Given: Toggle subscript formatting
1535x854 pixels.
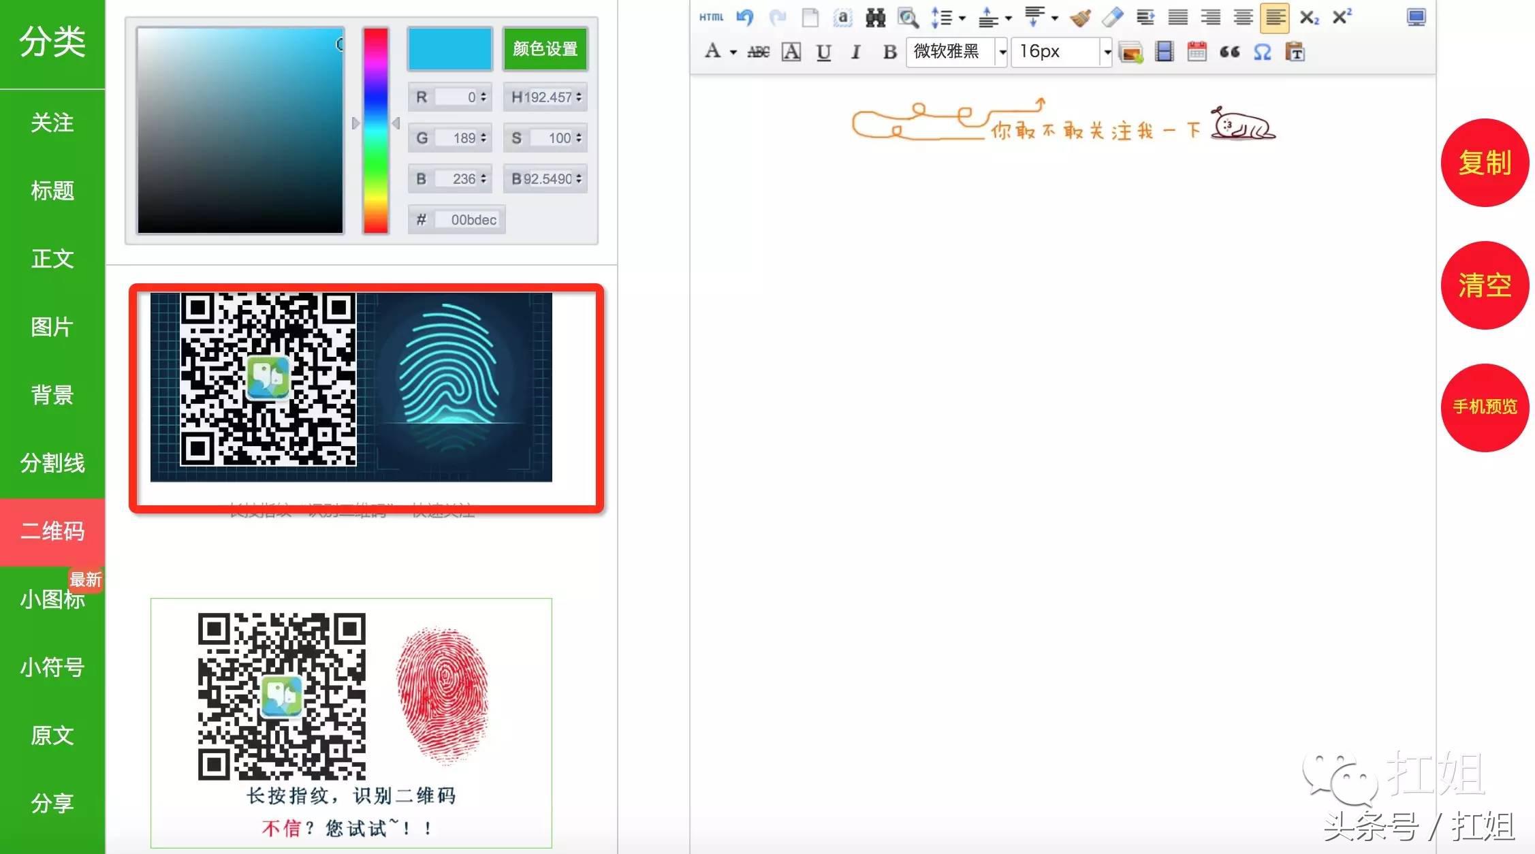Looking at the screenshot, I should (x=1308, y=18).
